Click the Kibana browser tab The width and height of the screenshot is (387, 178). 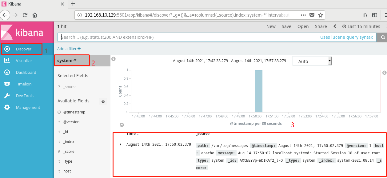[x=34, y=4]
